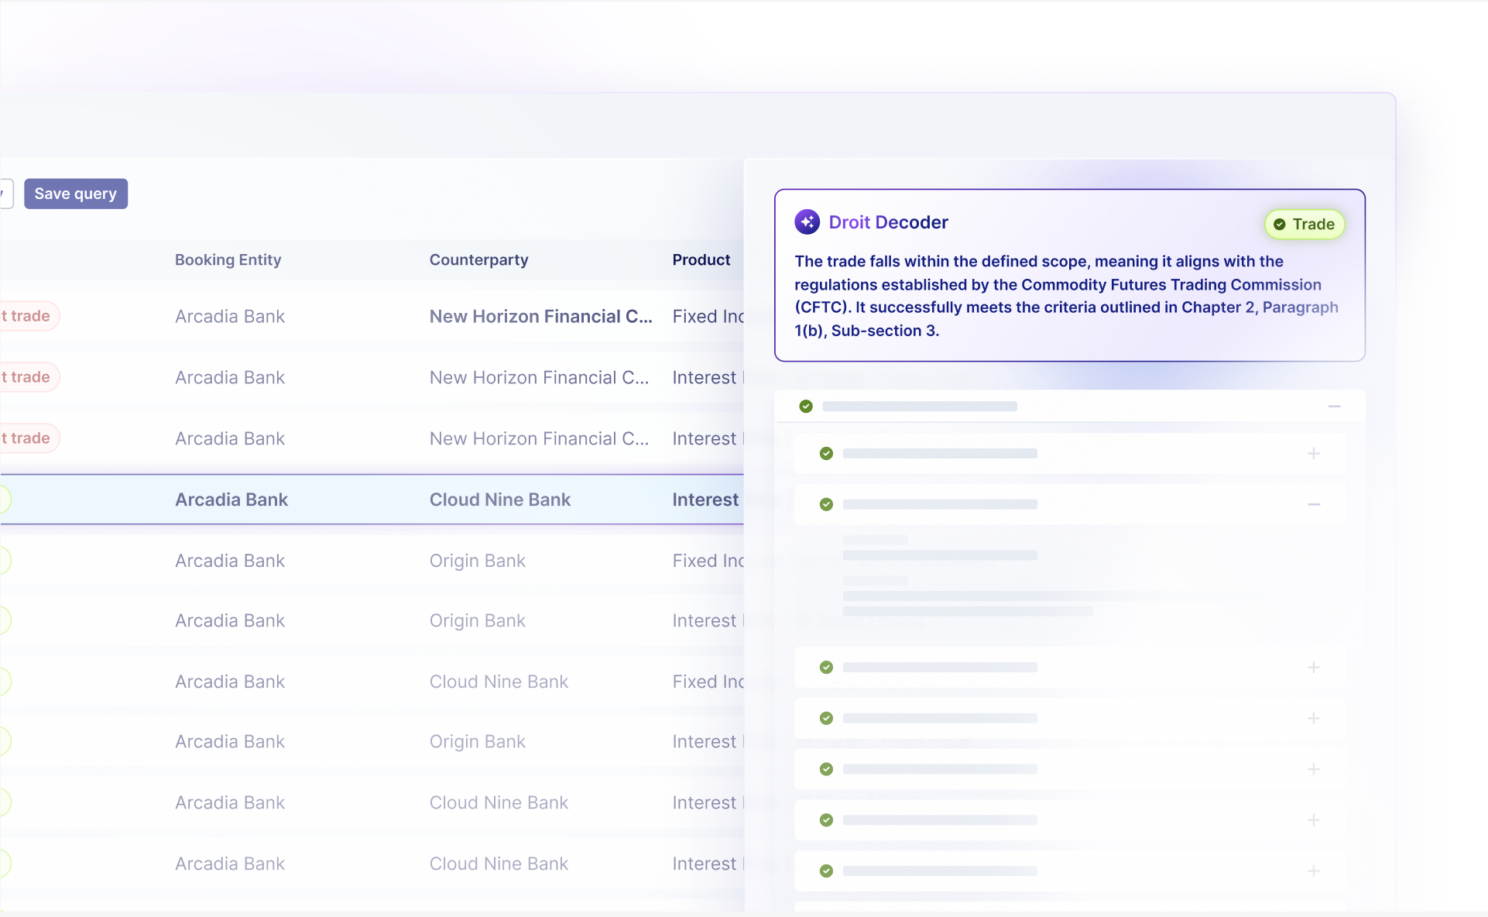Image resolution: width=1488 pixels, height=917 pixels.
Task: Click the checkmark on the expanded second criteria row
Action: 826,504
